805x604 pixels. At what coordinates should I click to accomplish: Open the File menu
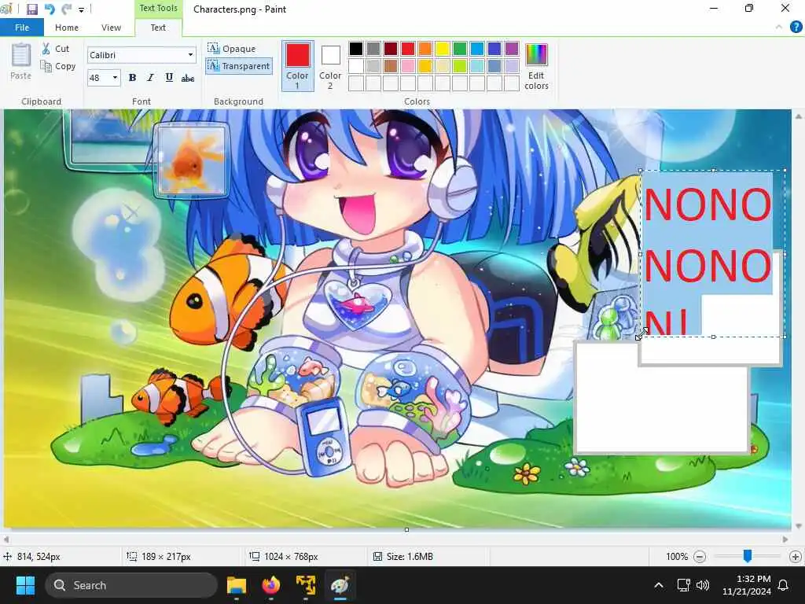pyautogui.click(x=21, y=28)
